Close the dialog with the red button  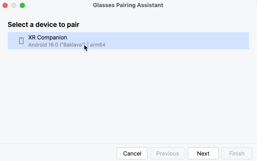(x=5, y=5)
